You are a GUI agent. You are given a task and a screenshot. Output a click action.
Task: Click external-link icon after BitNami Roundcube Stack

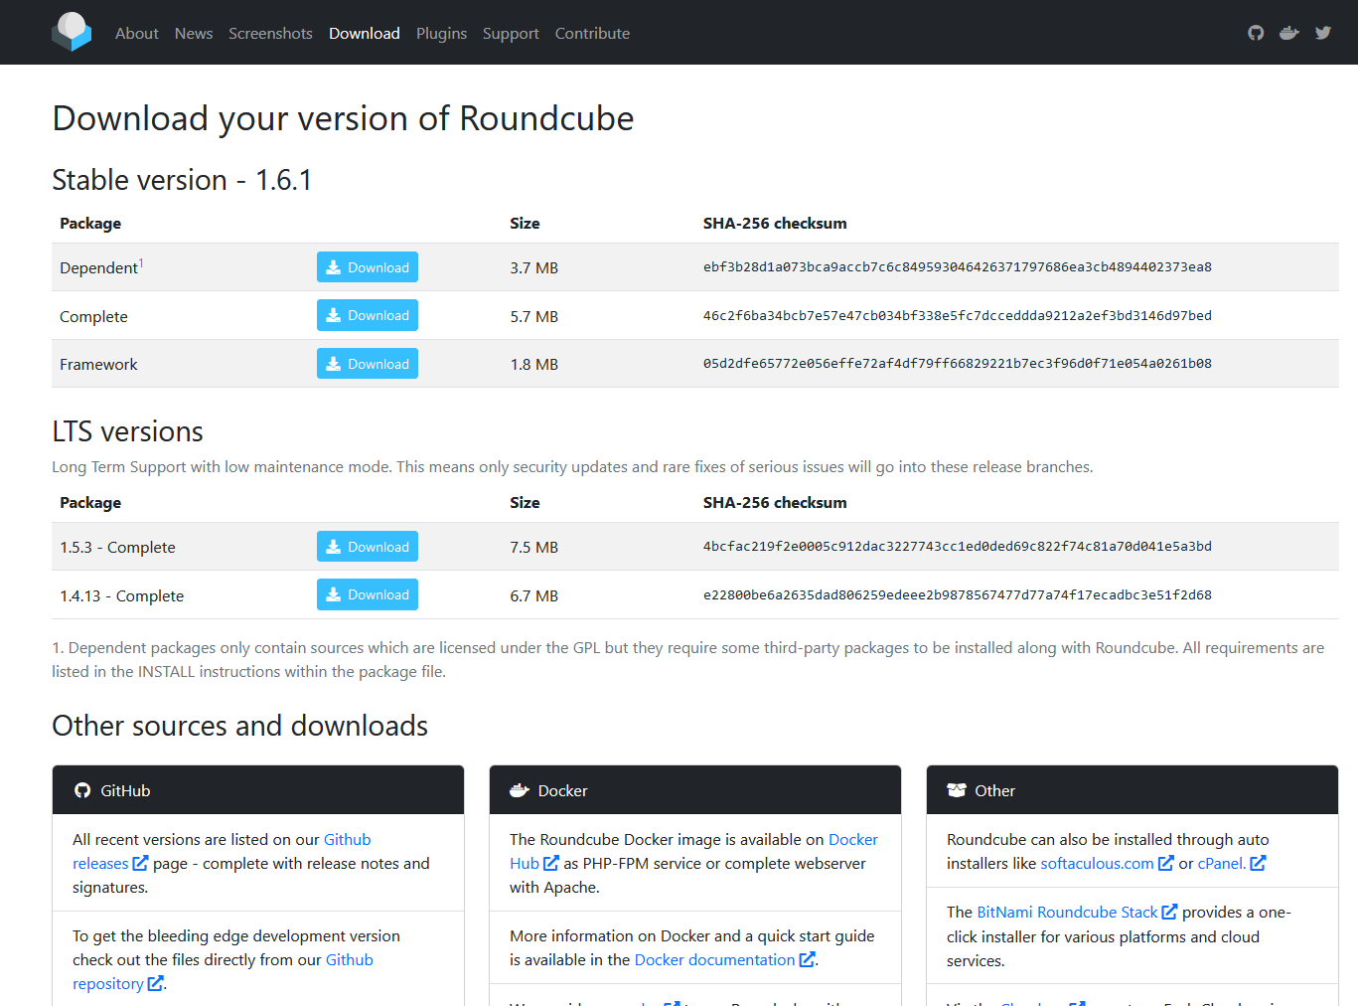tap(1169, 912)
